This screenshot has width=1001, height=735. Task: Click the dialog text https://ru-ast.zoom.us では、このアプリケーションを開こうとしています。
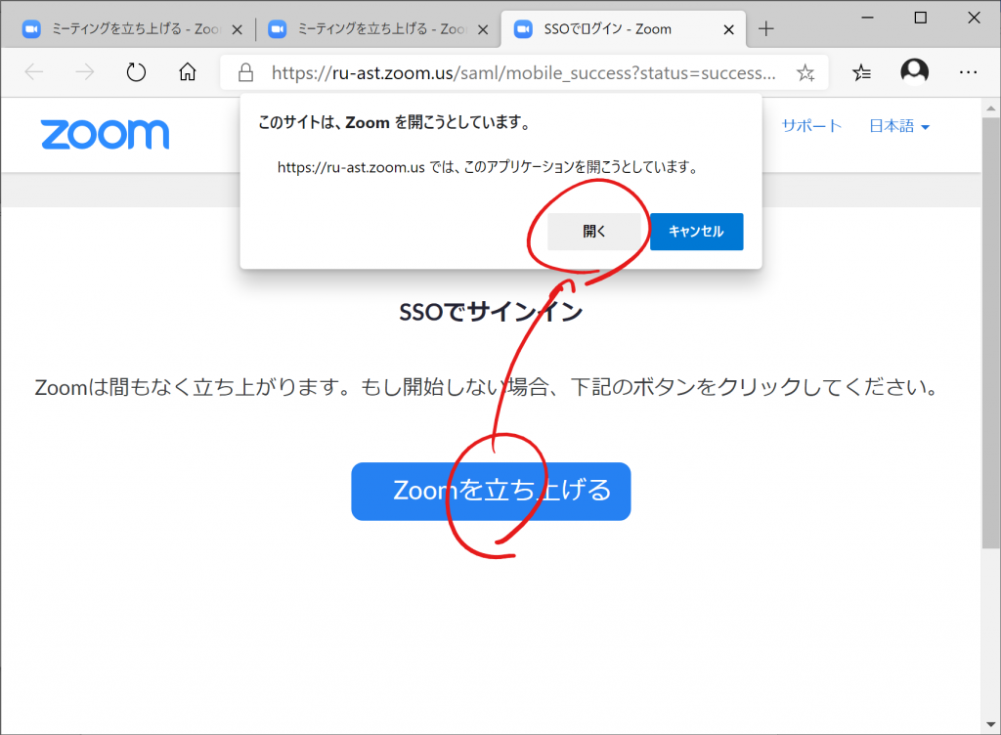pyautogui.click(x=489, y=167)
